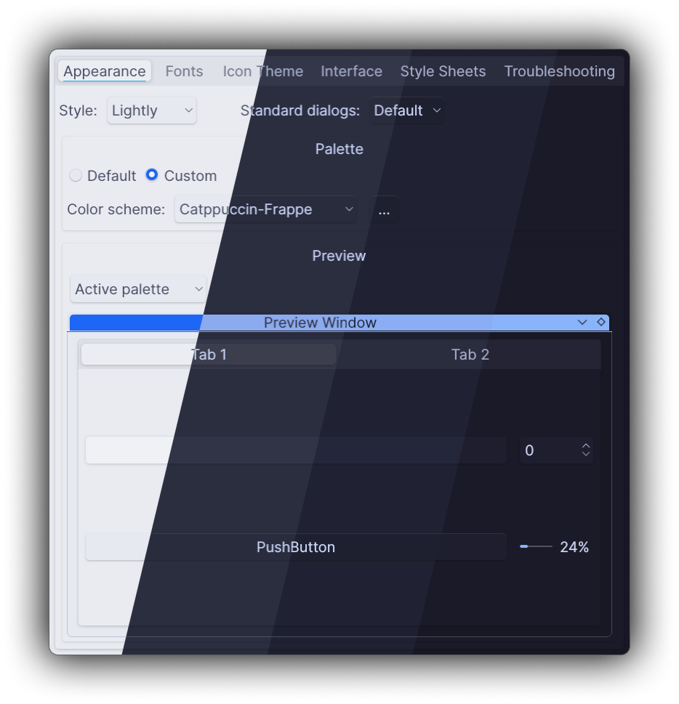Increase the spin box value with up arrow
The width and height of the screenshot is (679, 704).
(585, 446)
